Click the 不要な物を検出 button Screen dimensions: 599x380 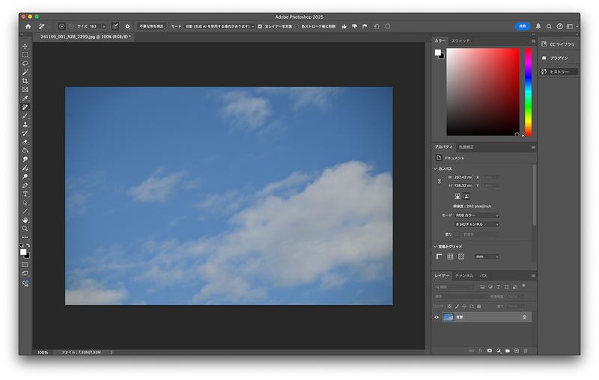point(150,26)
